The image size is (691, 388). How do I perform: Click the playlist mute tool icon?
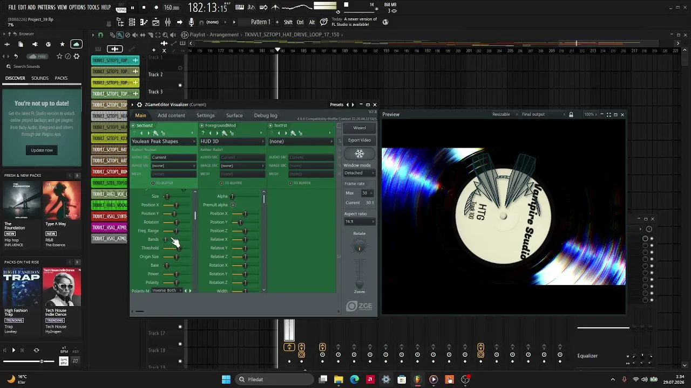pos(135,34)
